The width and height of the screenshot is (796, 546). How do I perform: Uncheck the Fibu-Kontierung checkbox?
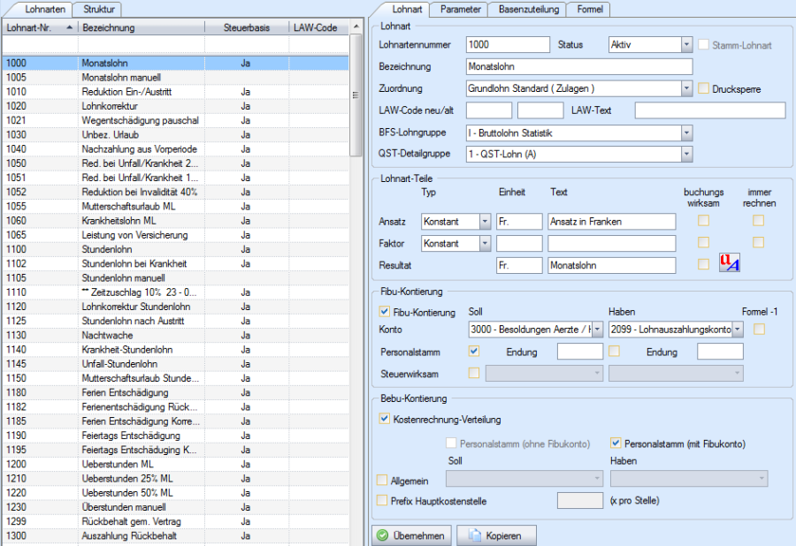point(385,311)
